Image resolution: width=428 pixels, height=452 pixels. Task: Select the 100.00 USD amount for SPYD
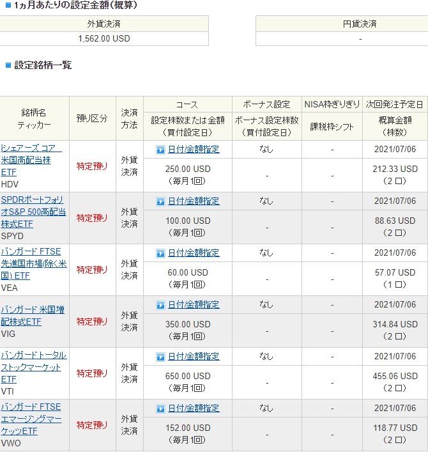click(188, 221)
